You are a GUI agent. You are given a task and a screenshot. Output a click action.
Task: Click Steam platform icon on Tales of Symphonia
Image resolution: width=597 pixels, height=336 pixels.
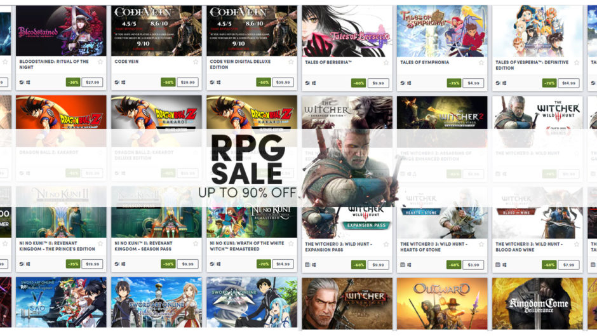pos(403,83)
